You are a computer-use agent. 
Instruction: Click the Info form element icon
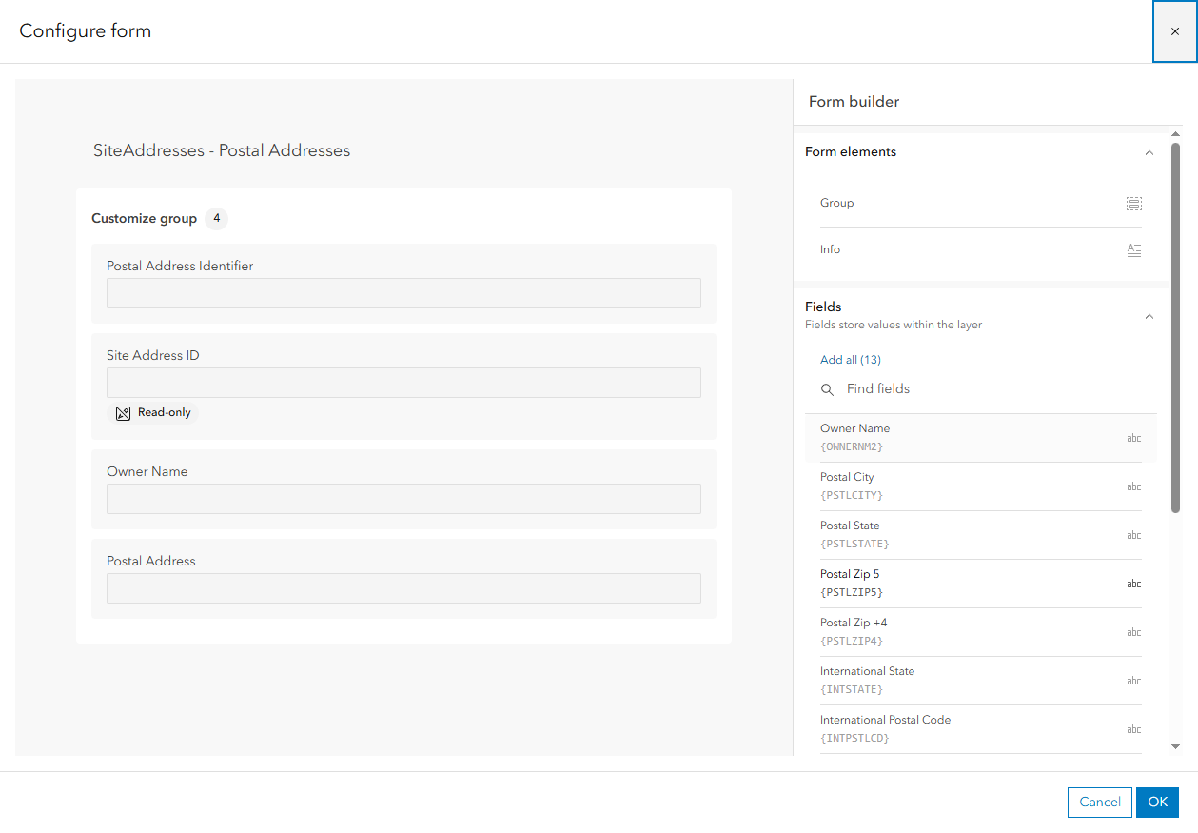(x=1133, y=249)
